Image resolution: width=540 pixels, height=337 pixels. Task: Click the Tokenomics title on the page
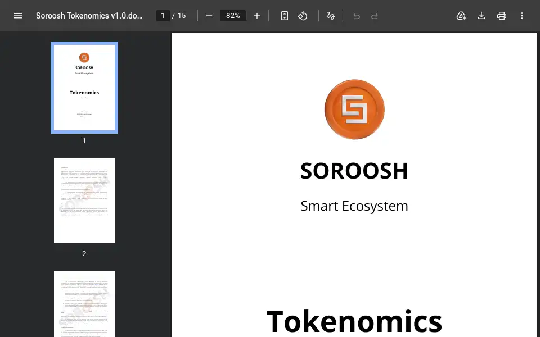354,321
